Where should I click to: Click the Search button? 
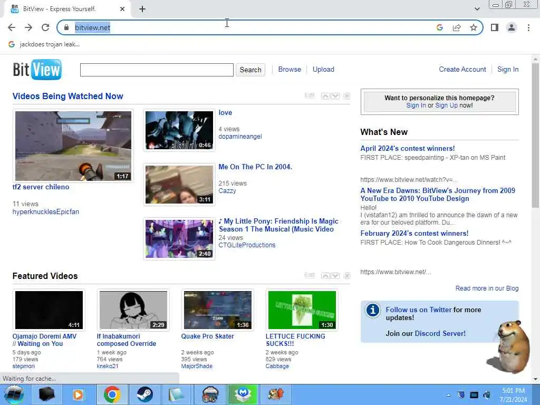coord(250,70)
